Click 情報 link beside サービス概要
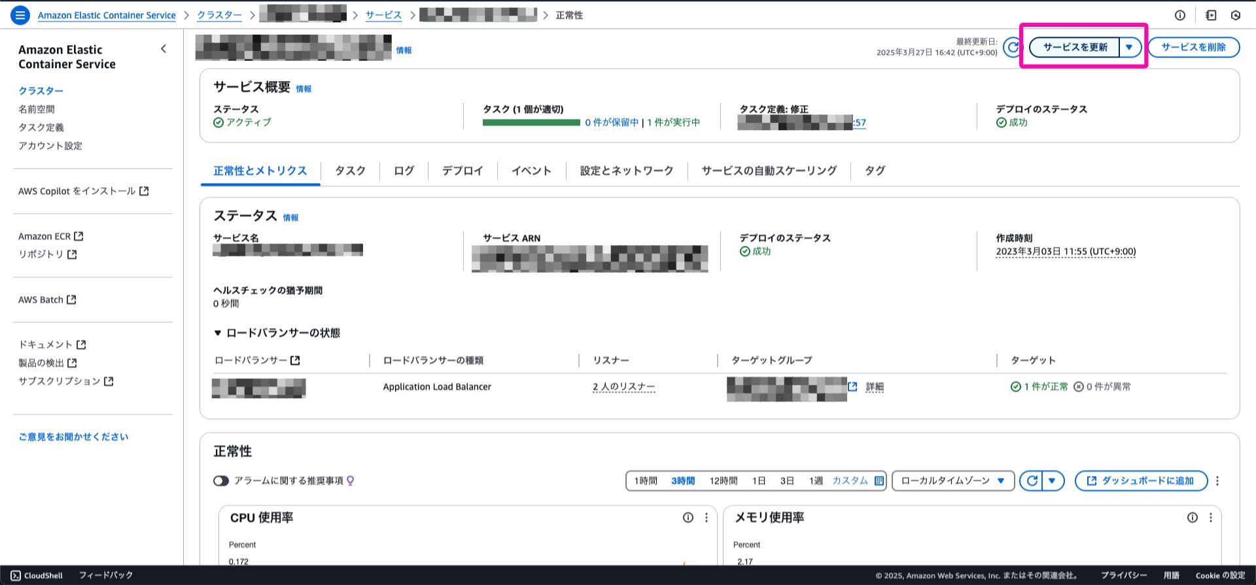 tap(304, 89)
